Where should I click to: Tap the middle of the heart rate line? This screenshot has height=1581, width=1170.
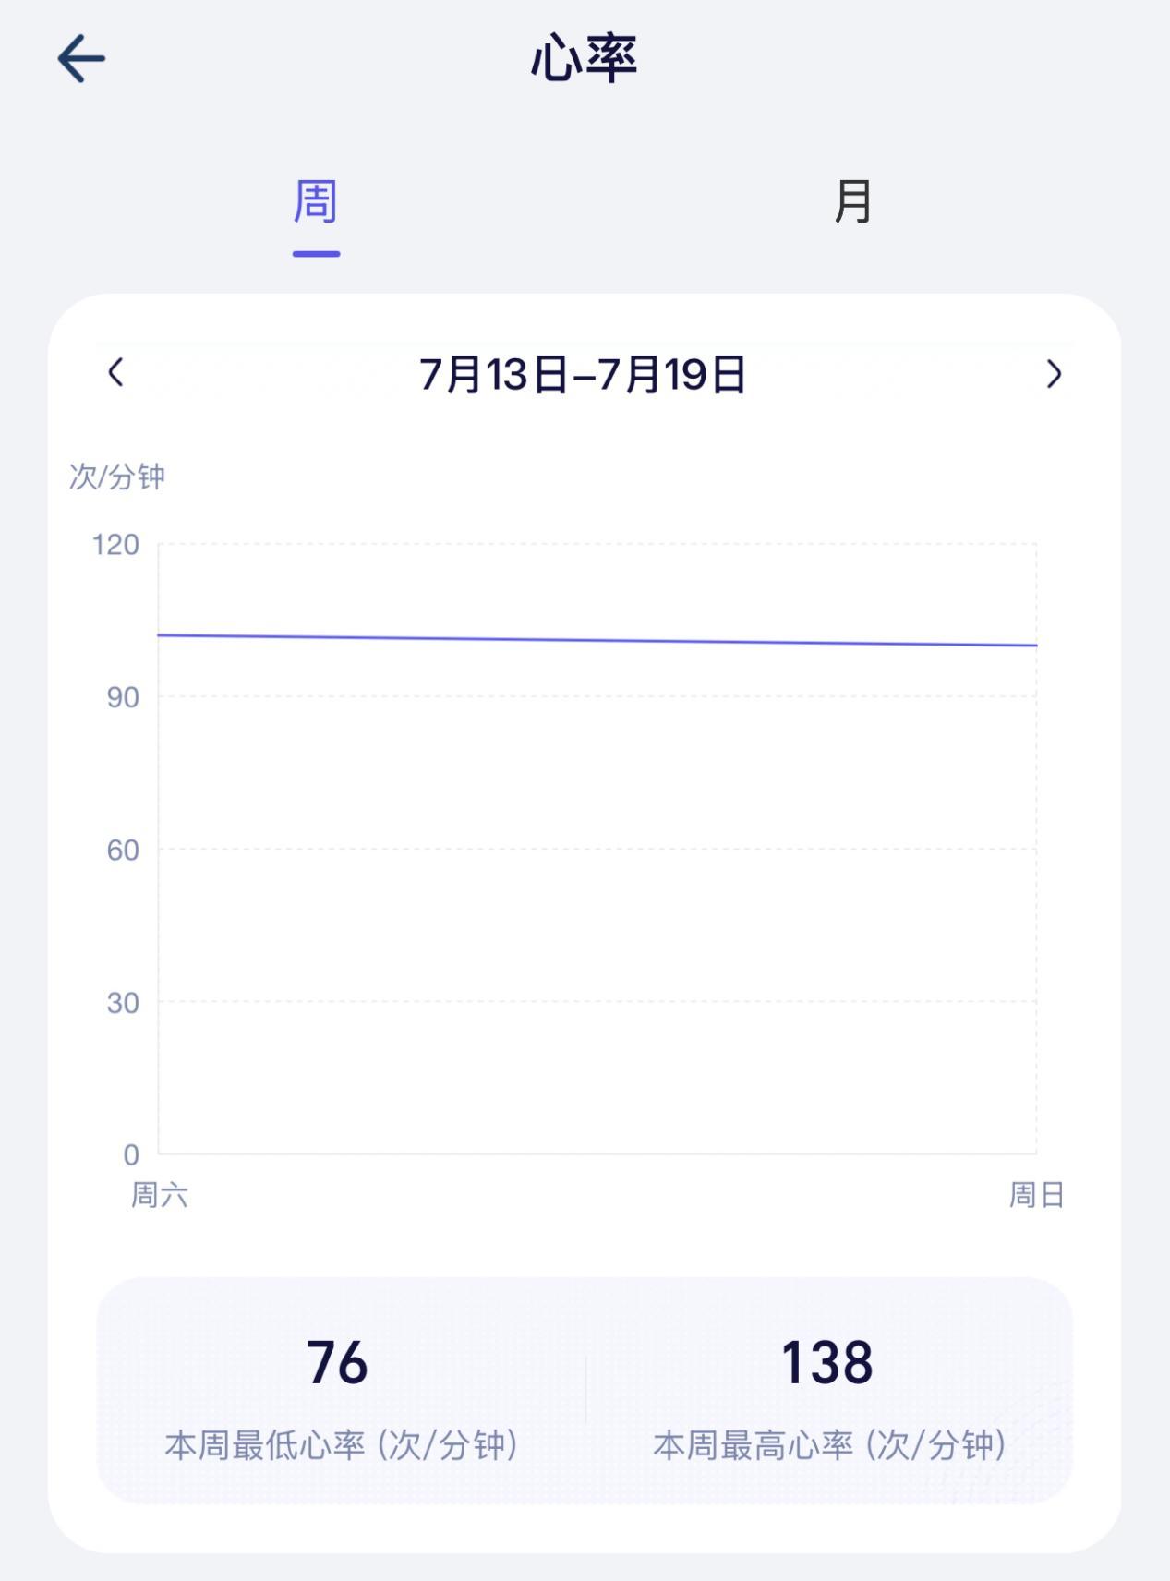tap(597, 640)
